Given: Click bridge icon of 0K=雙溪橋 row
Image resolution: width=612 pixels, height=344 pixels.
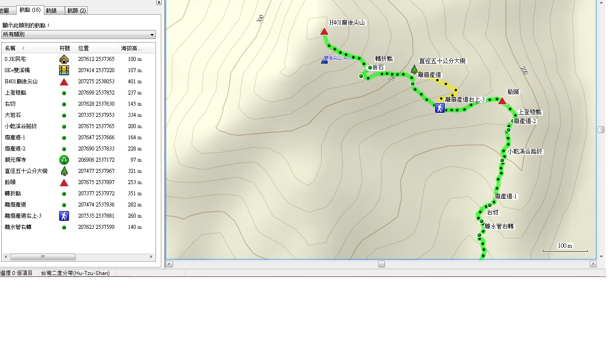Looking at the screenshot, I should click(x=64, y=70).
